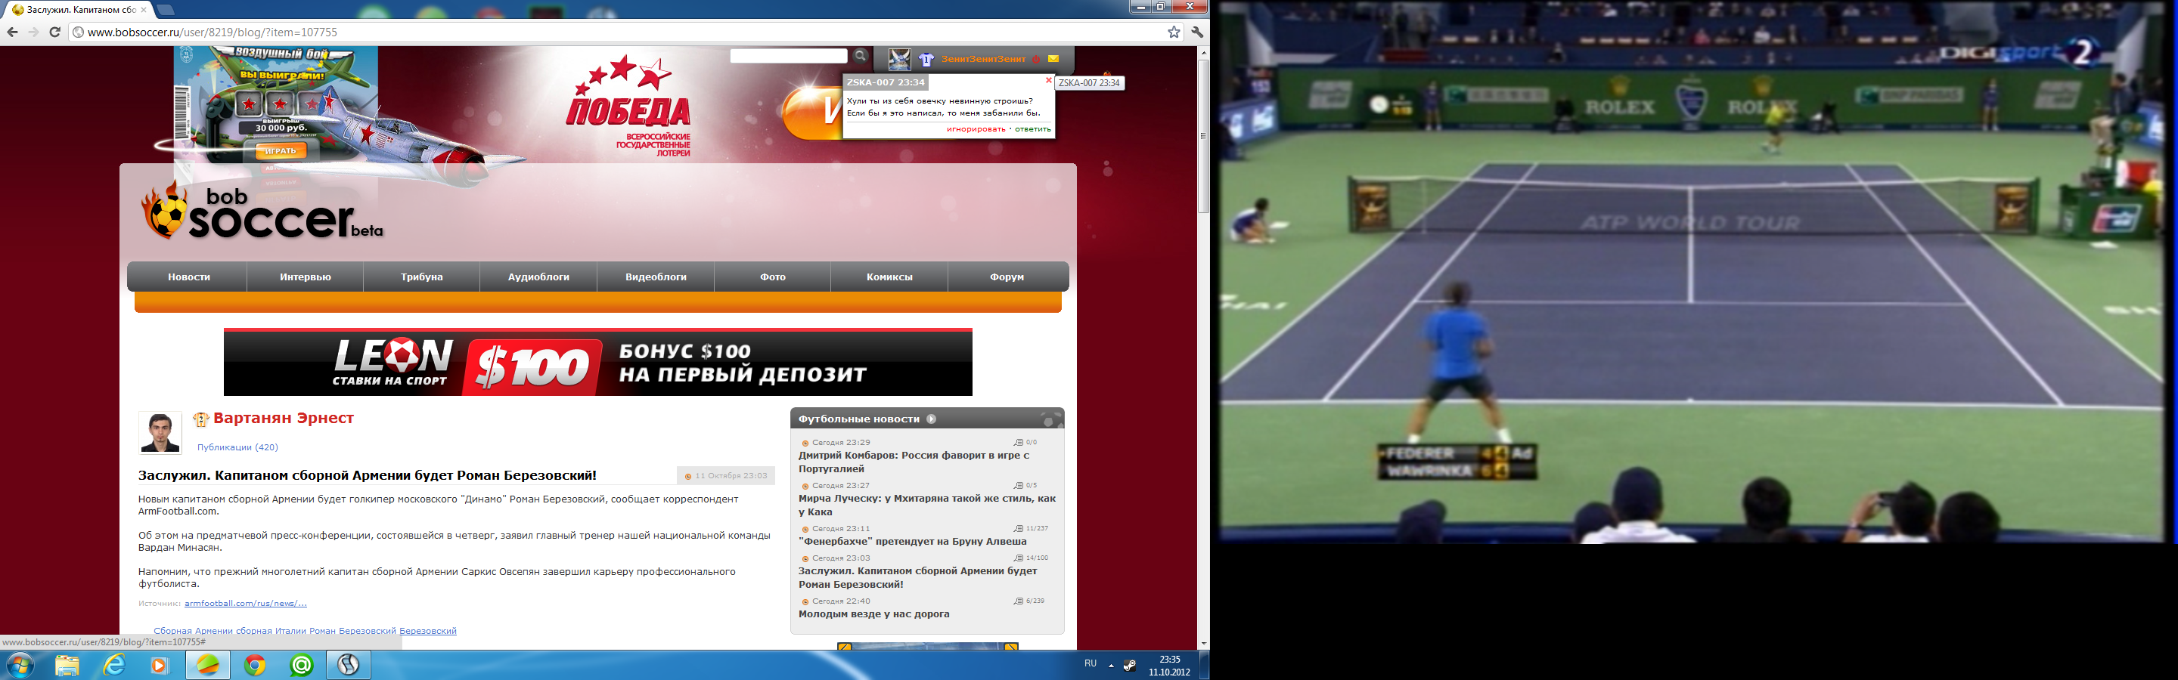Open Windows Explorer from taskbar
This screenshot has width=2178, height=680.
(x=67, y=666)
